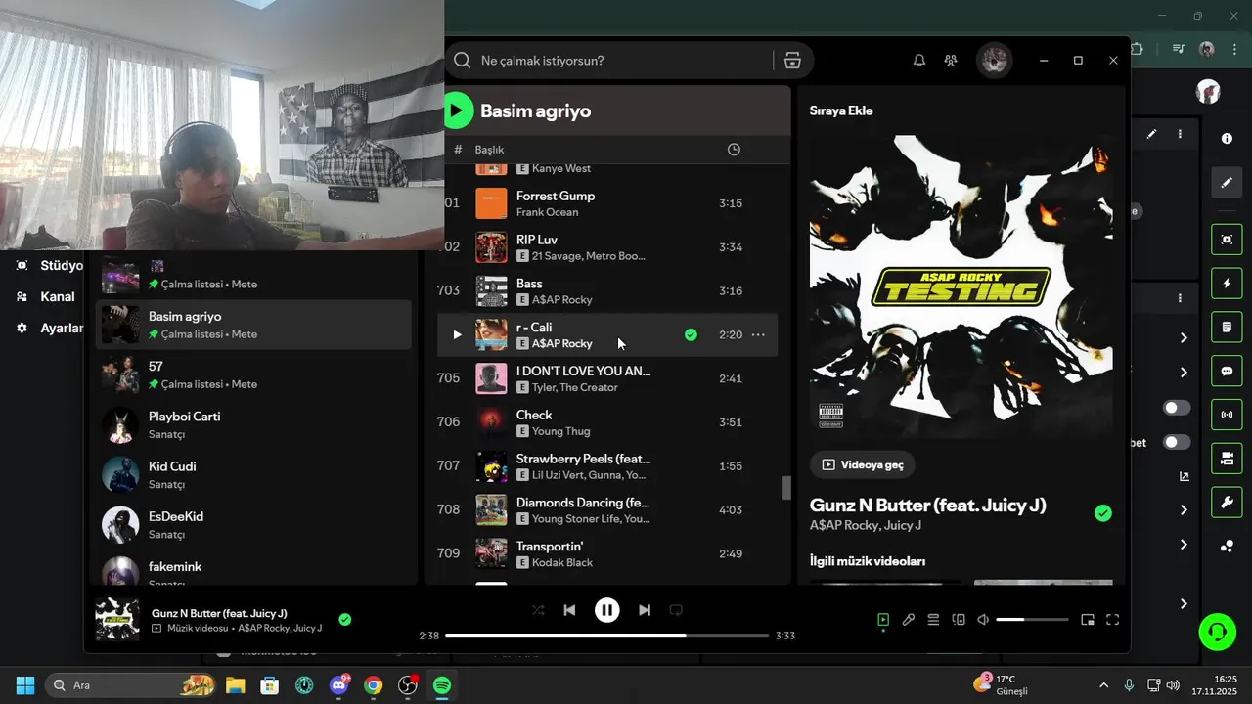
Task: Open the 'Frank Ocean' artist link
Action: (547, 212)
